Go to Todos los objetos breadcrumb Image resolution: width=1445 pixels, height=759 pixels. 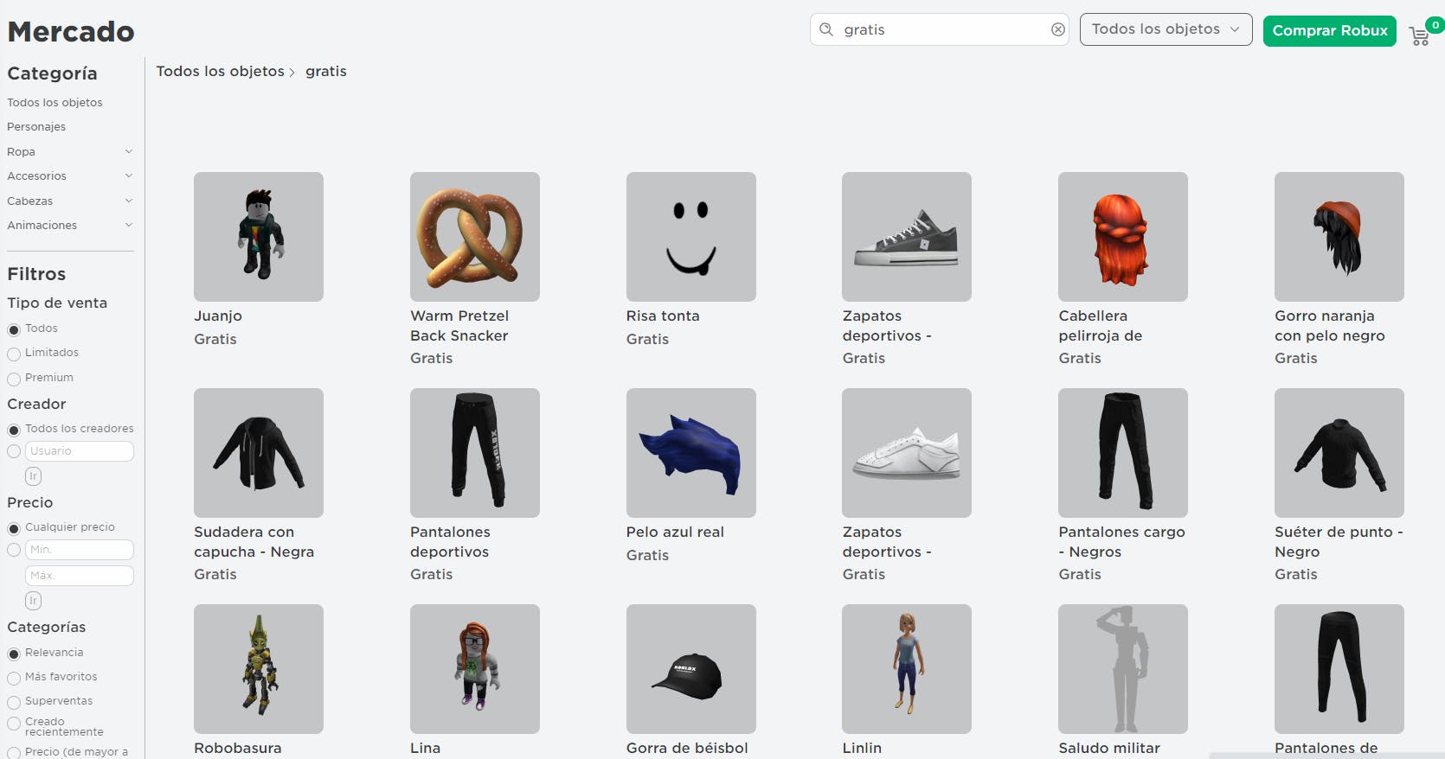220,71
